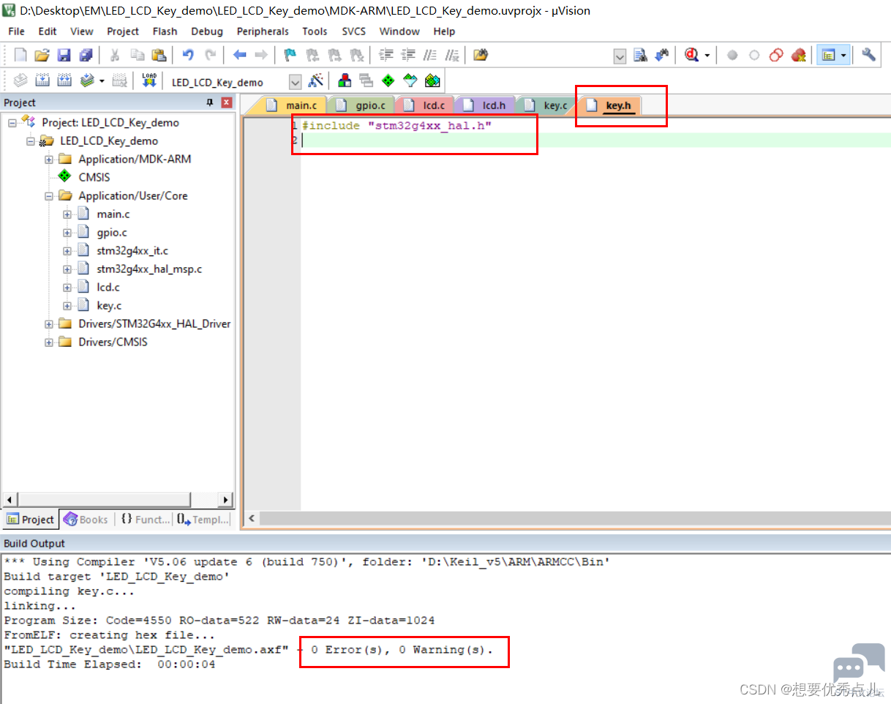The width and height of the screenshot is (891, 704).
Task: Pin the Project panel with pushpin toggle
Action: click(x=210, y=102)
